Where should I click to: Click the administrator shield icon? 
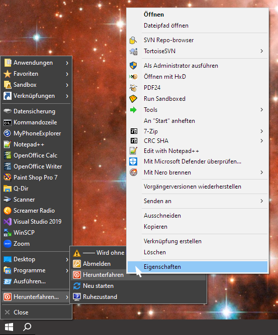(133, 66)
